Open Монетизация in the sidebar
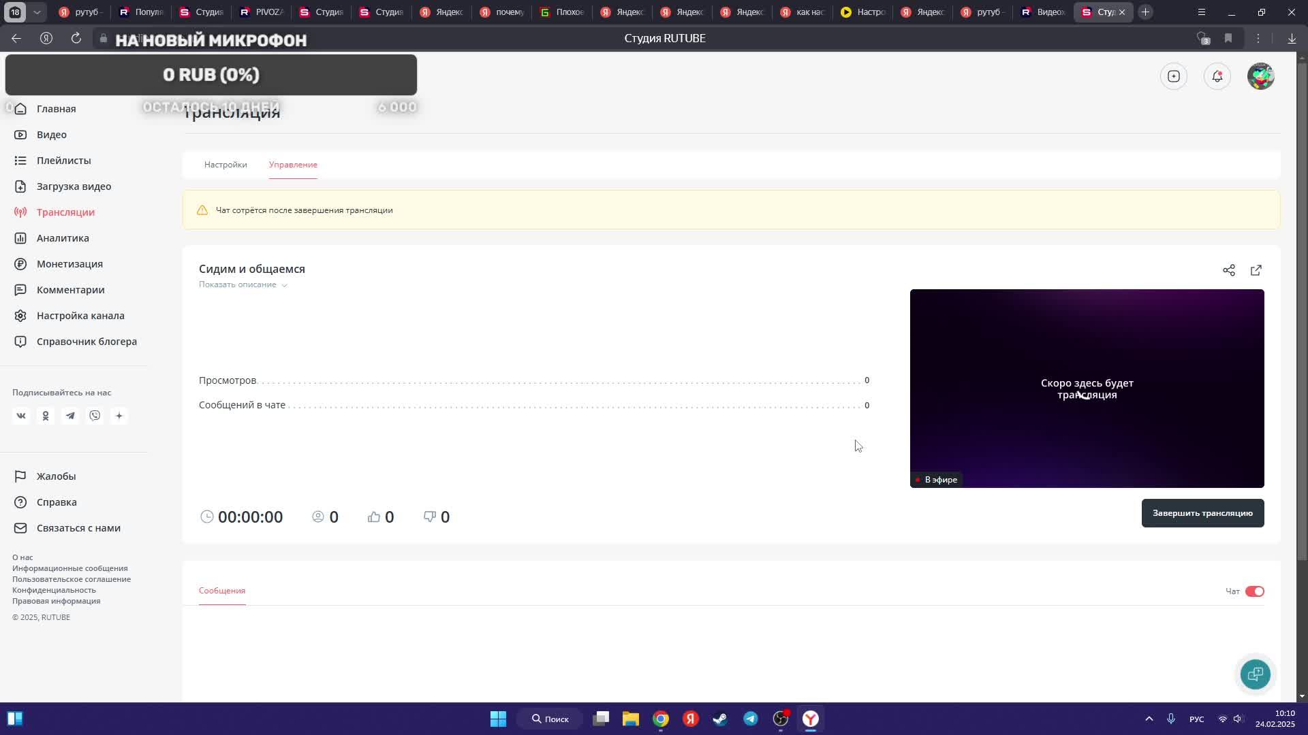This screenshot has height=735, width=1308. [x=59, y=264]
